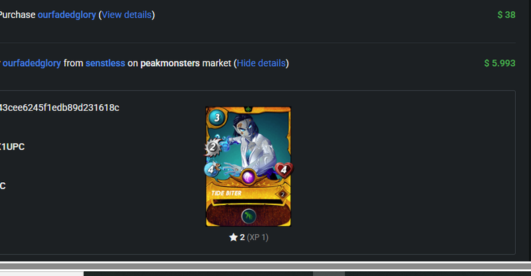This screenshot has width=531, height=276.
Task: Click the $ 38 purchase amount
Action: point(506,15)
